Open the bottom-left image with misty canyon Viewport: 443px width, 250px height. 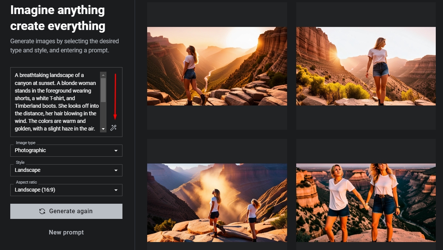coord(217,203)
